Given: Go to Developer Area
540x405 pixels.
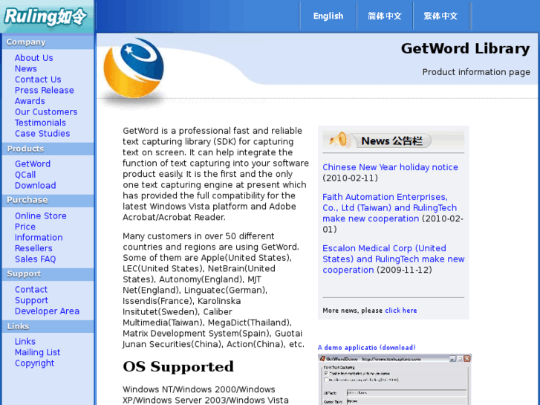Looking at the screenshot, I should 47,311.
